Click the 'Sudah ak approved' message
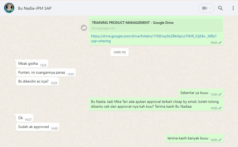 tap(33, 127)
